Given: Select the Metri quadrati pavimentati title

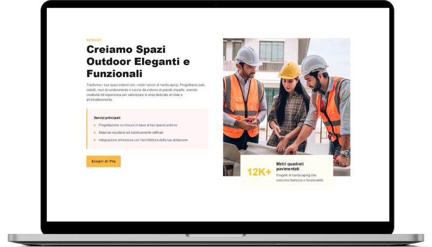Looking at the screenshot, I should (290, 167).
